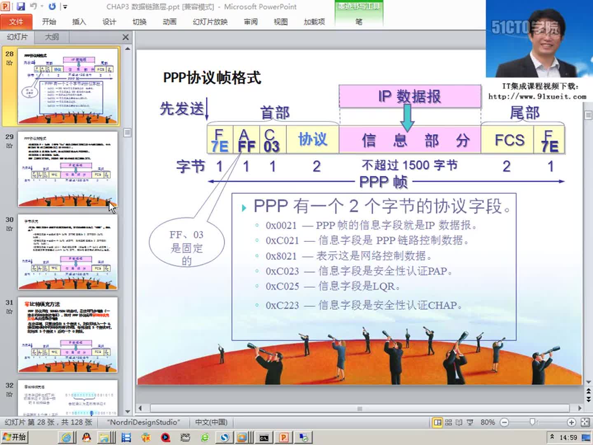This screenshot has width=593, height=445.
Task: Click the zoom slider handle
Action: tap(532, 422)
